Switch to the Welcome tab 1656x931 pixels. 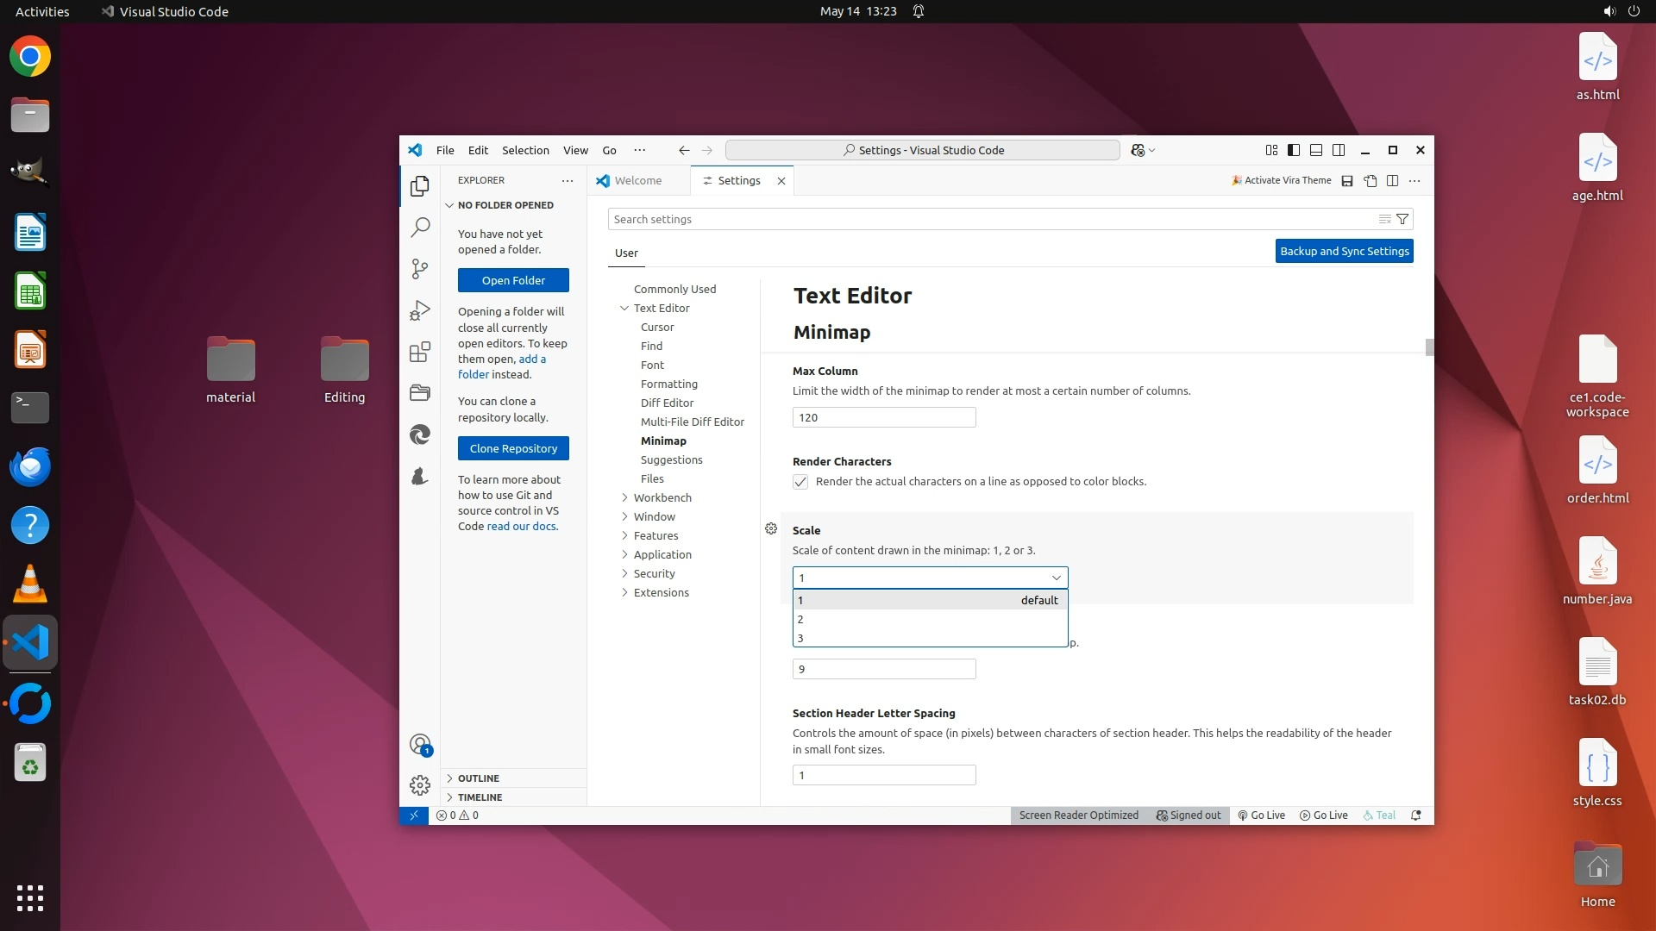(x=638, y=181)
